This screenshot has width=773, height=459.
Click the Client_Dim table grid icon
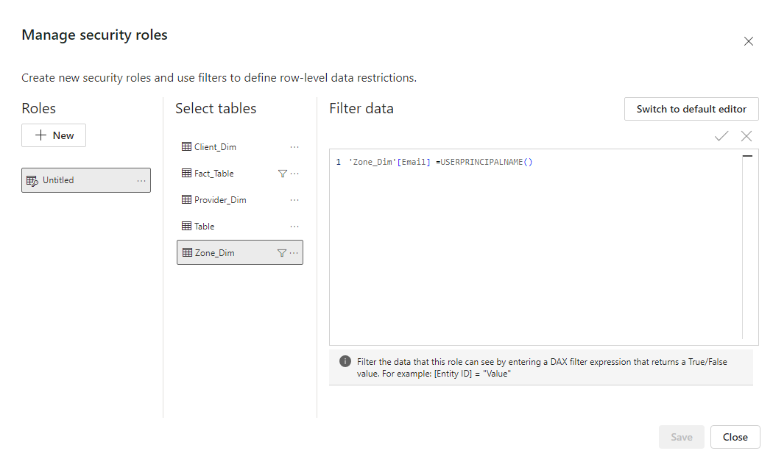pos(186,146)
